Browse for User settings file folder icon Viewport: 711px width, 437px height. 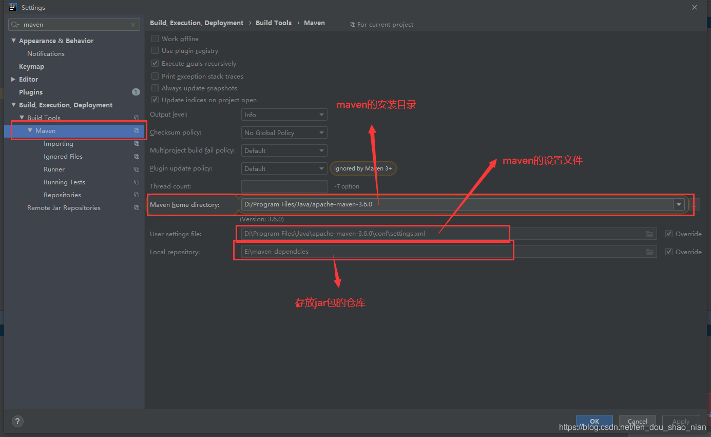(x=650, y=234)
